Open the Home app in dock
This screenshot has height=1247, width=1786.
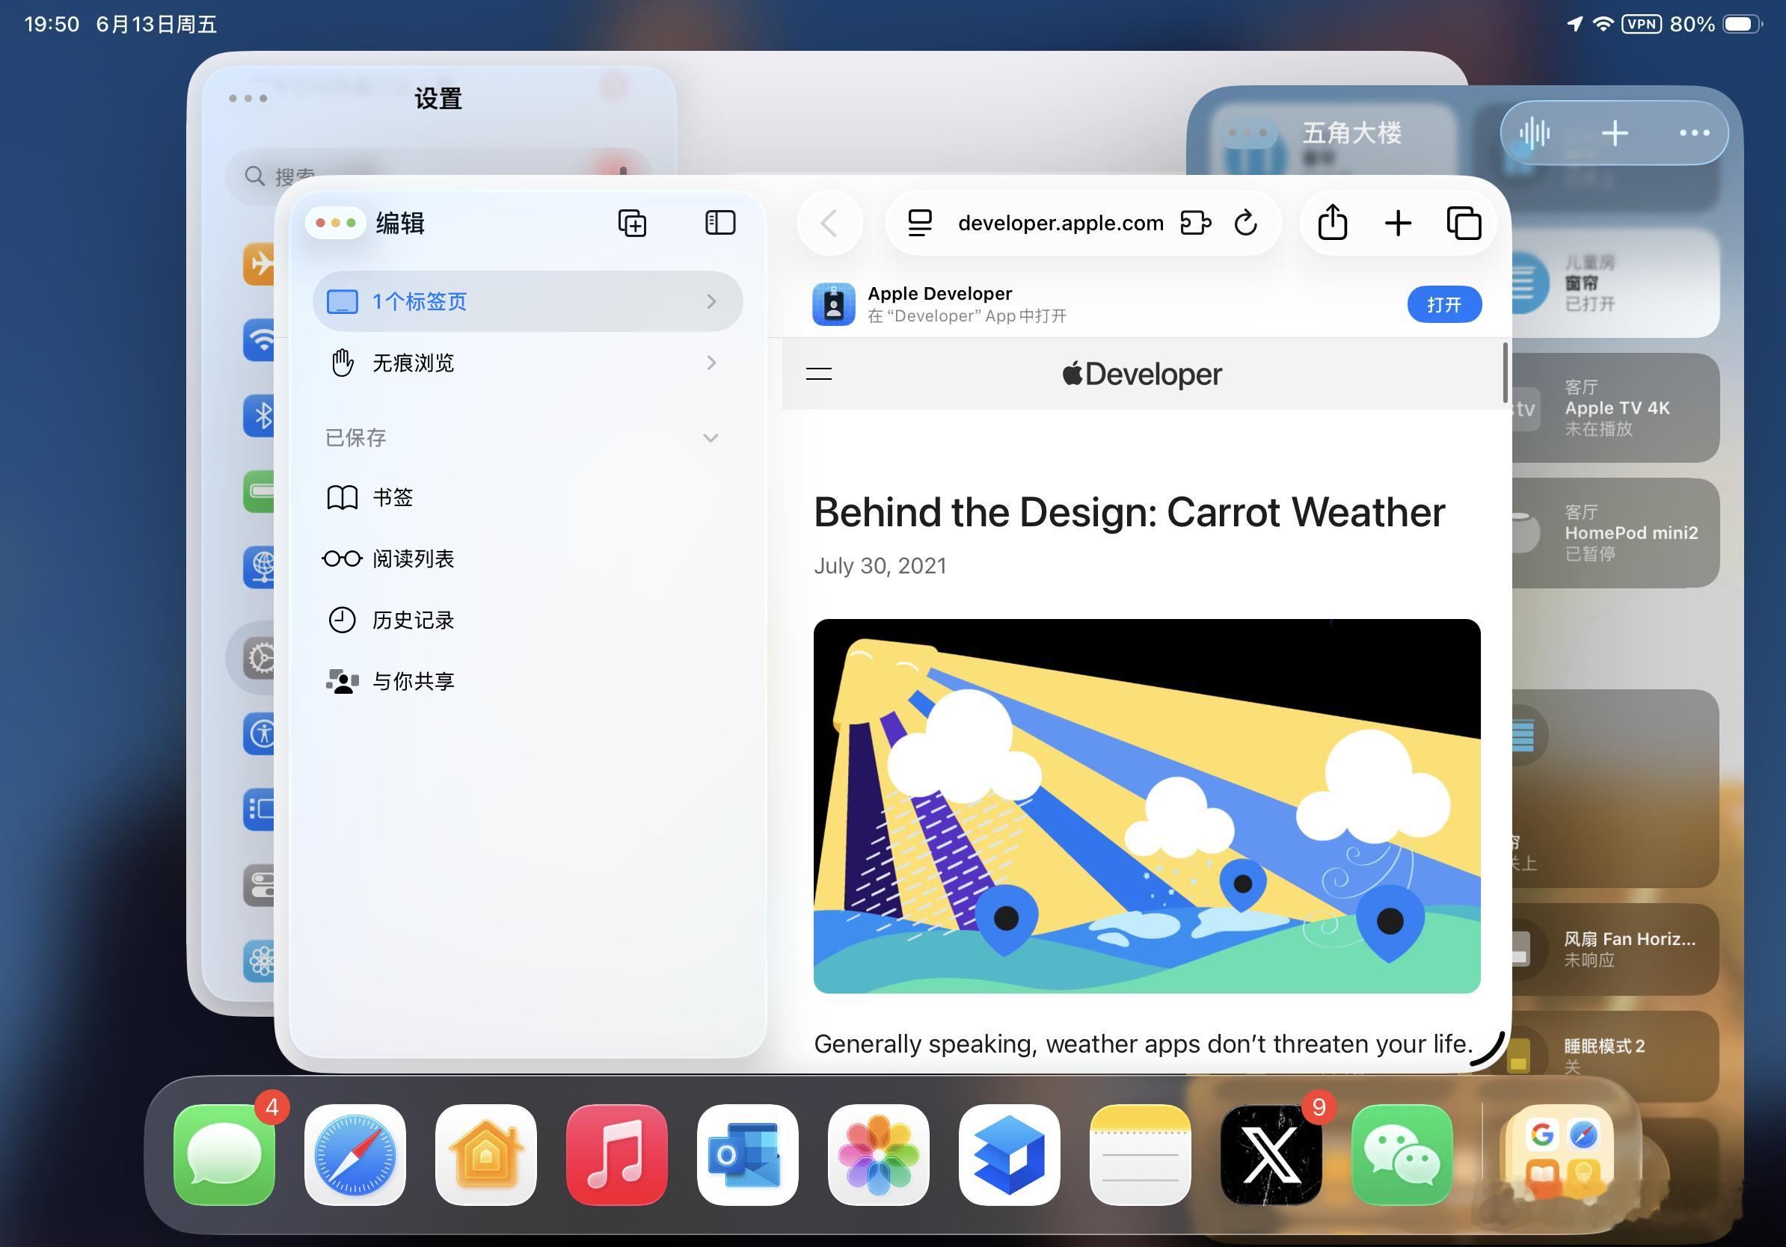coord(485,1154)
